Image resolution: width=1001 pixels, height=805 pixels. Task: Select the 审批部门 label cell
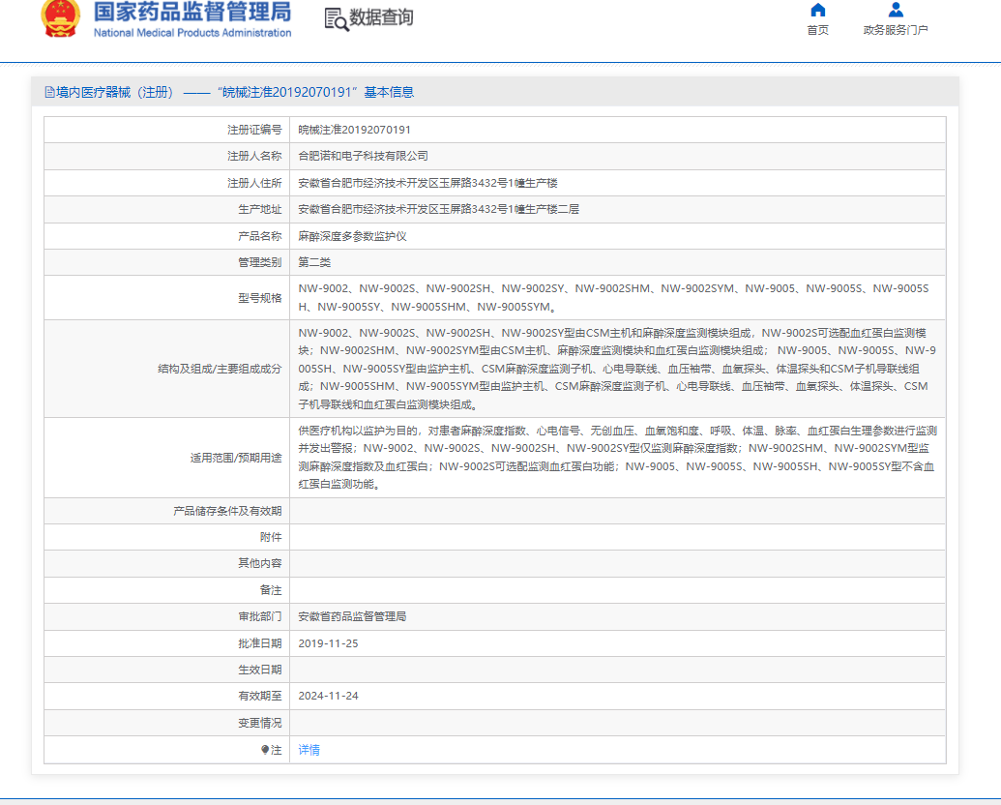(166, 616)
